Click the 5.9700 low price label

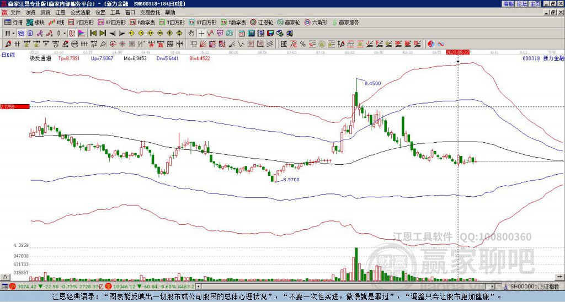click(x=291, y=180)
